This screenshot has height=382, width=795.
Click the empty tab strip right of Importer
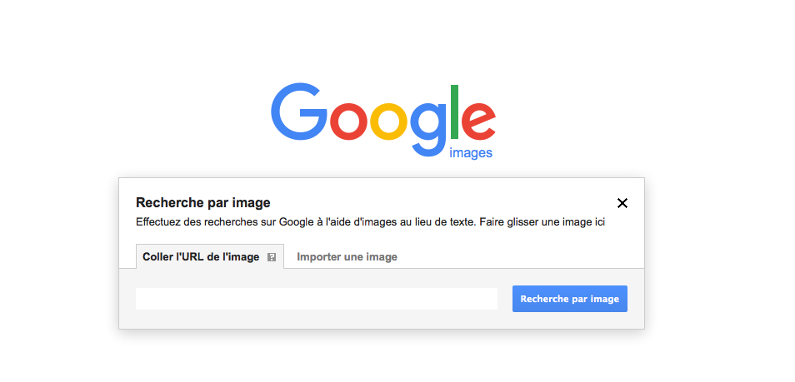(x=517, y=257)
